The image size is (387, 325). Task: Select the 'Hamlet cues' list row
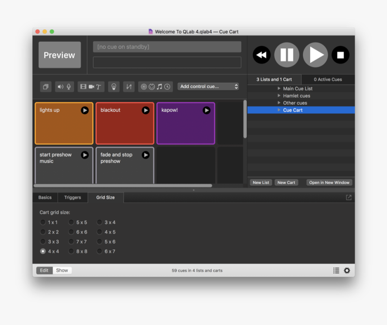click(301, 95)
